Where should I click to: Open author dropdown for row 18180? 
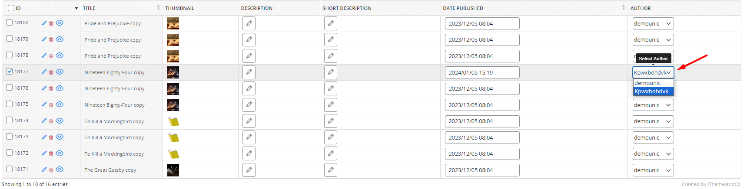click(x=653, y=23)
